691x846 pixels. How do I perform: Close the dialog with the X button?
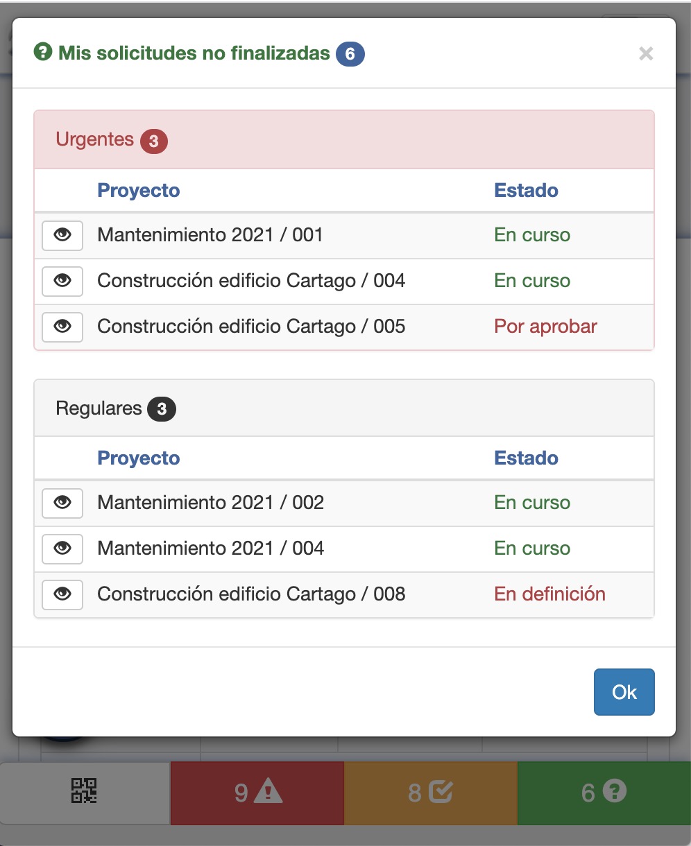pos(646,53)
